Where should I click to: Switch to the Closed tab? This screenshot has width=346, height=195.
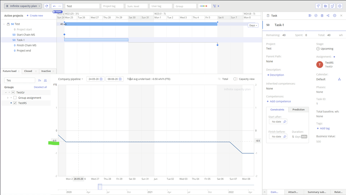(28, 71)
